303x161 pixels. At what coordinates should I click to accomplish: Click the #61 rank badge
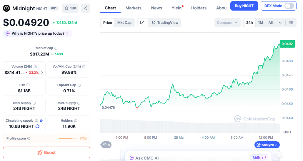(x=54, y=8)
